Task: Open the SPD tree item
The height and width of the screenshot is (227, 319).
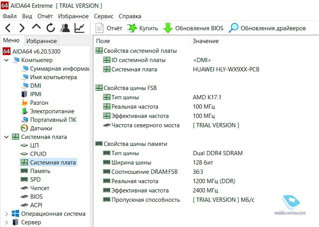Action: tap(31, 180)
